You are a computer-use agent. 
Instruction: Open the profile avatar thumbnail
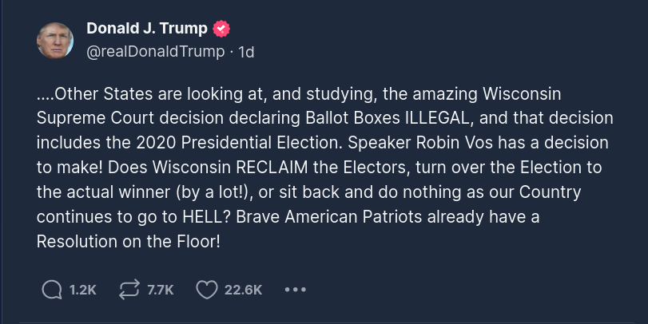[55, 40]
